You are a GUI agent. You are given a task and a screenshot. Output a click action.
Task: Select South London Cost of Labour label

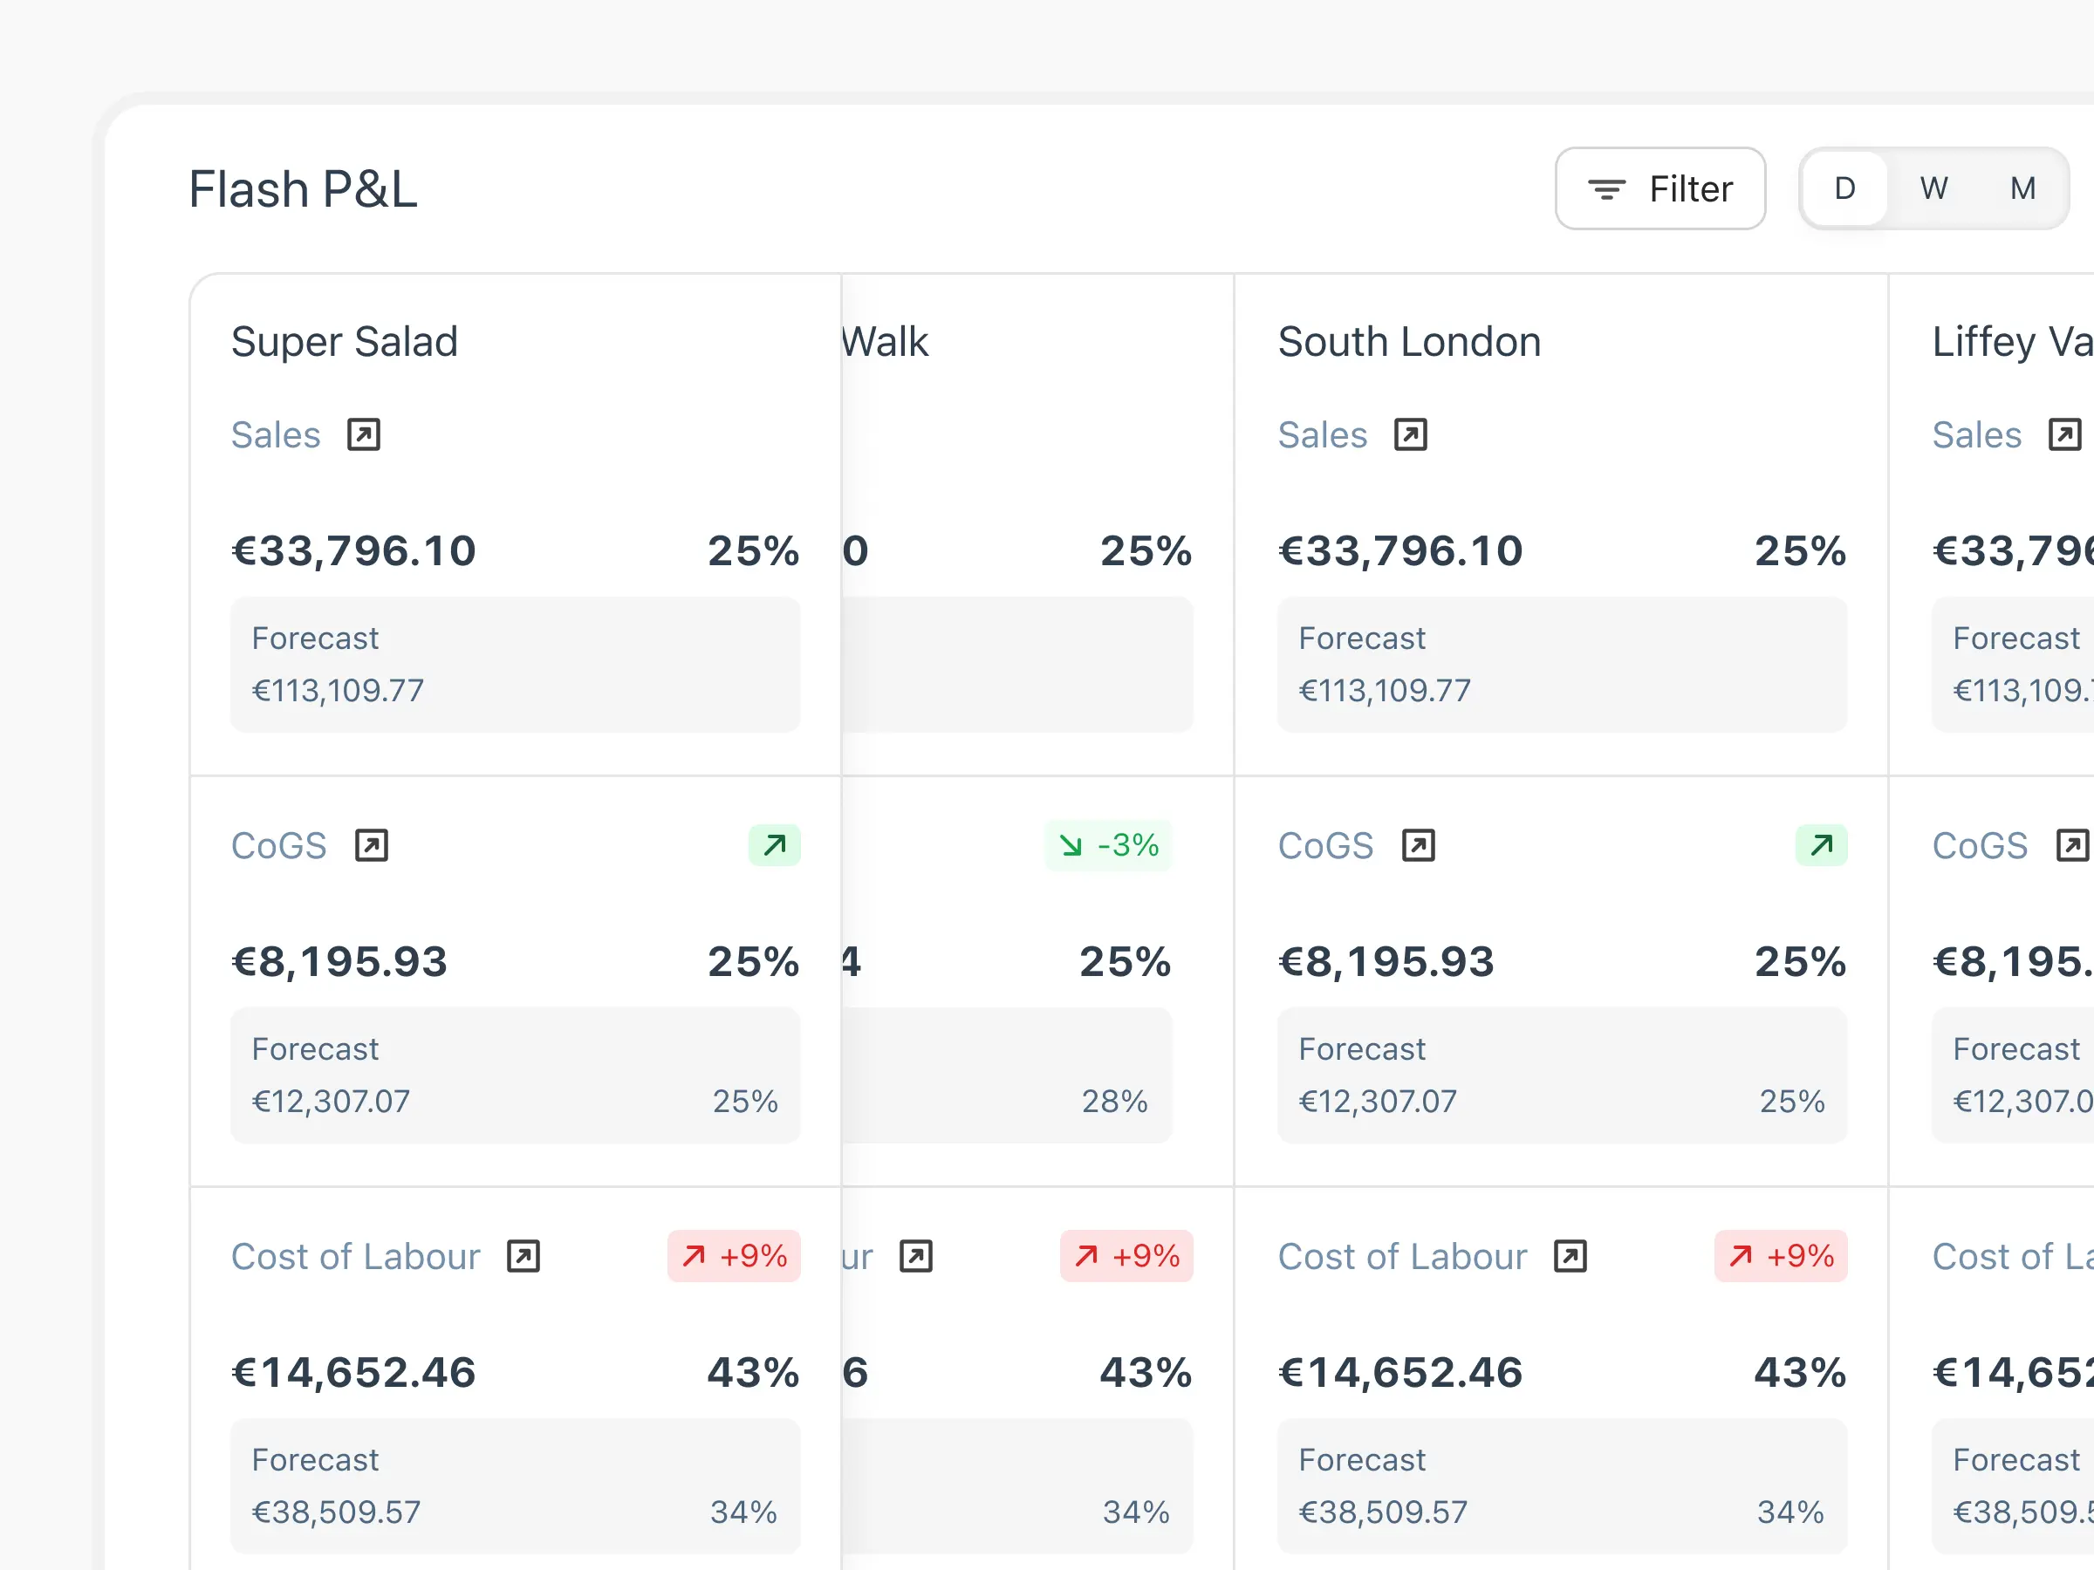tap(1403, 1256)
